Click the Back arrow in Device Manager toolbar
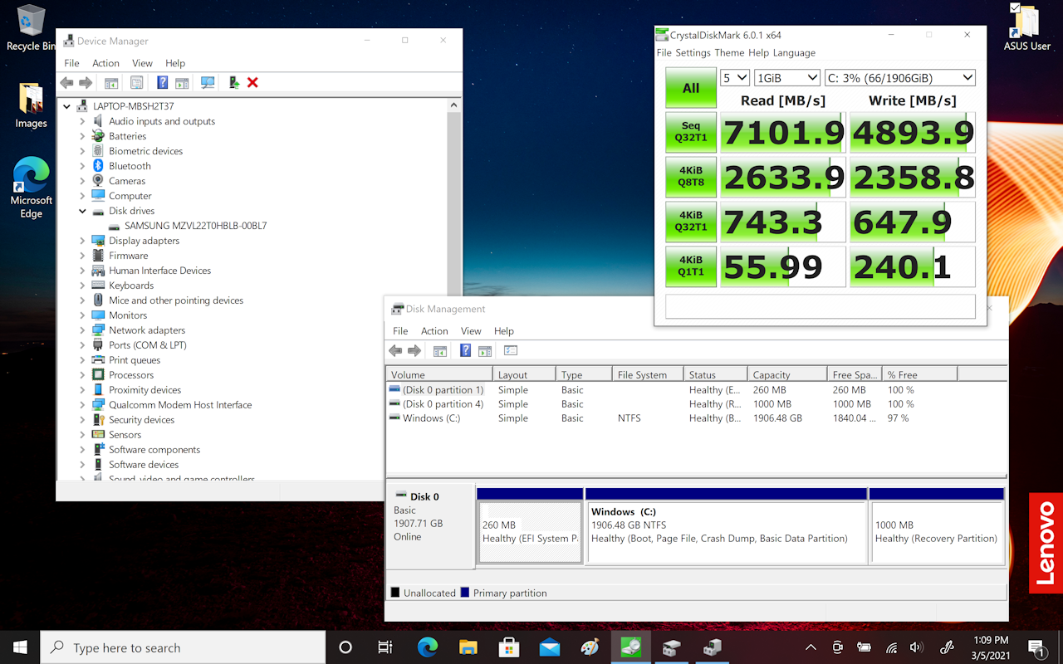This screenshot has width=1063, height=664. coord(66,83)
